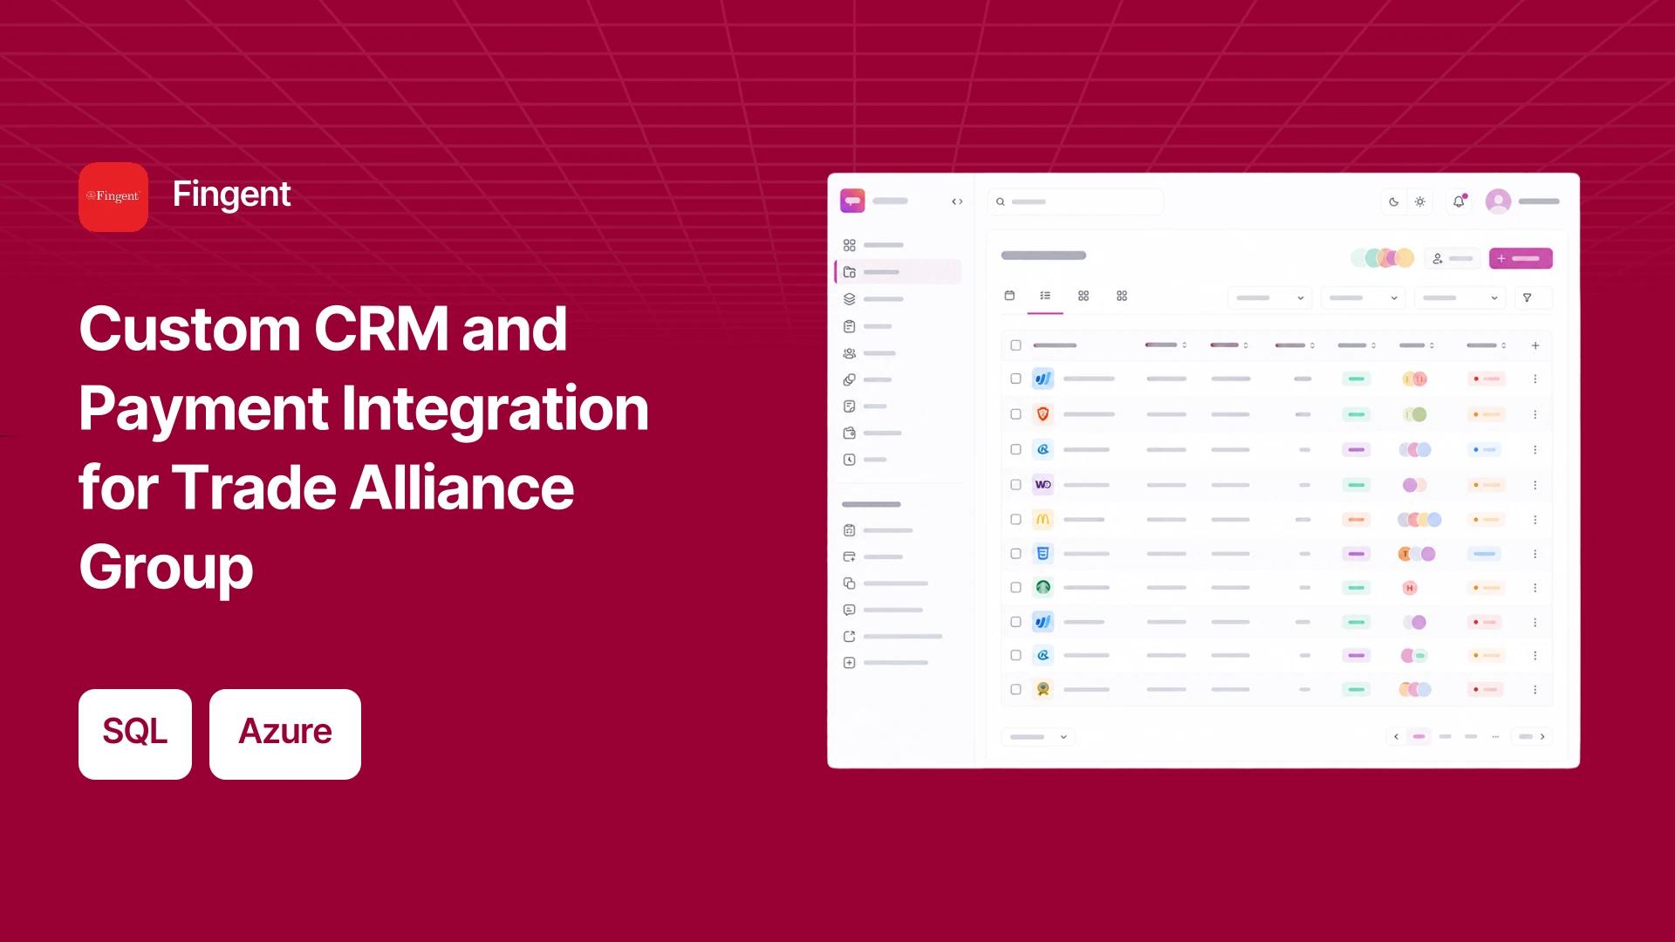Viewport: 1675px width, 942px height.
Task: Open the three-dot menu for CSS3 row
Action: [1535, 554]
